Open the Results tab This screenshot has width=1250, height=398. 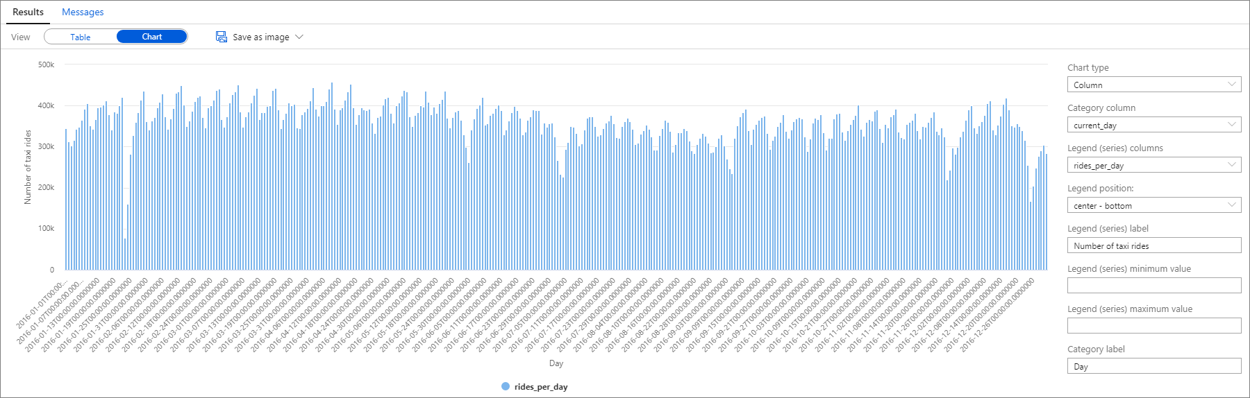click(28, 12)
